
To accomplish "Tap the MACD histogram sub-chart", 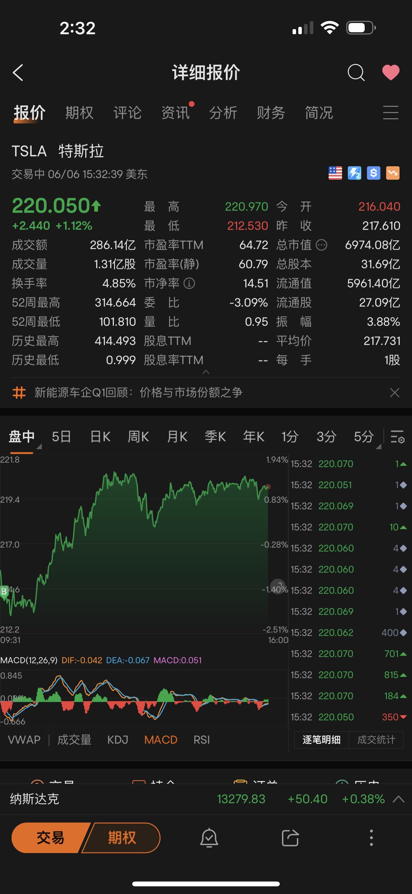I will pyautogui.click(x=144, y=698).
